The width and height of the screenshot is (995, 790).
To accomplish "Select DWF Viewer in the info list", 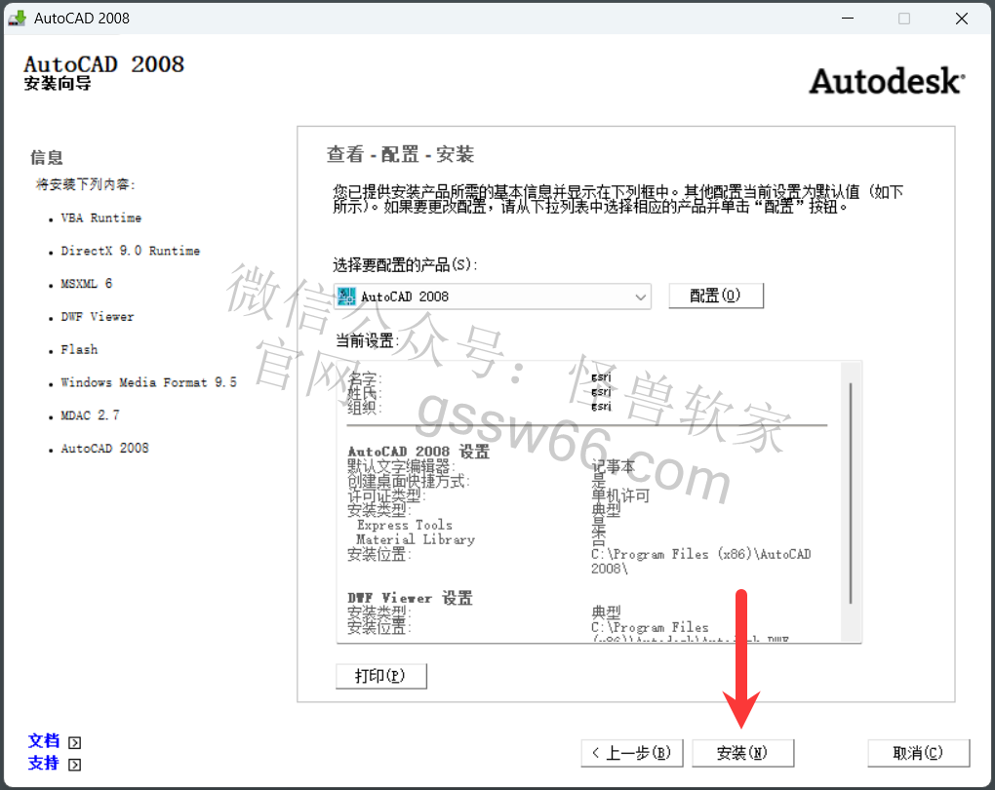I will click(97, 317).
